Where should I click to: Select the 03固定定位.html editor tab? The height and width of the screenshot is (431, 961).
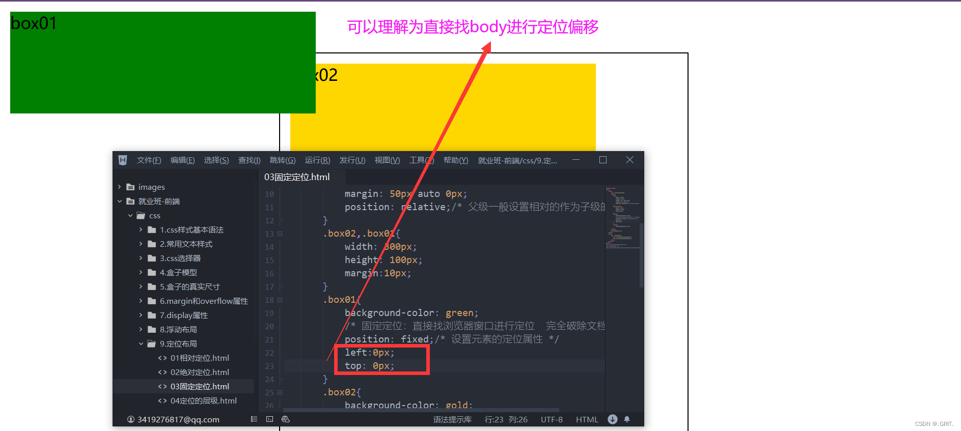click(297, 177)
